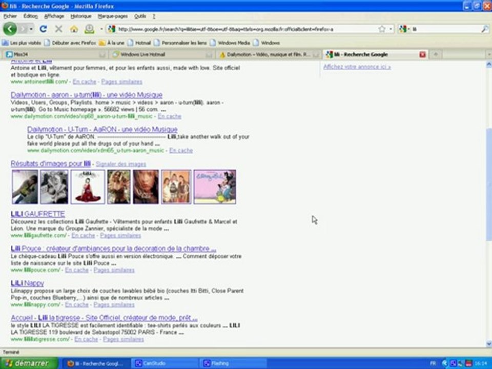Image resolution: width=492 pixels, height=369 pixels.
Task: Open the Dailymotion U-Turn AaRON result
Action: click(x=102, y=129)
